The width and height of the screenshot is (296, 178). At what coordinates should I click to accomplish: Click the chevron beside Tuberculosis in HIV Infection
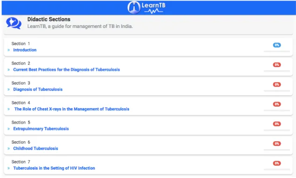pyautogui.click(x=9, y=168)
